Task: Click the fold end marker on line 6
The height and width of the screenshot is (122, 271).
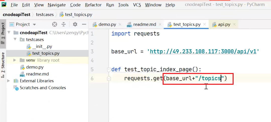Action: (x=109, y=78)
